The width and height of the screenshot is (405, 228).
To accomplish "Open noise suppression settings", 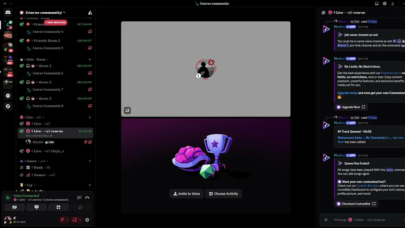I will 79,198.
